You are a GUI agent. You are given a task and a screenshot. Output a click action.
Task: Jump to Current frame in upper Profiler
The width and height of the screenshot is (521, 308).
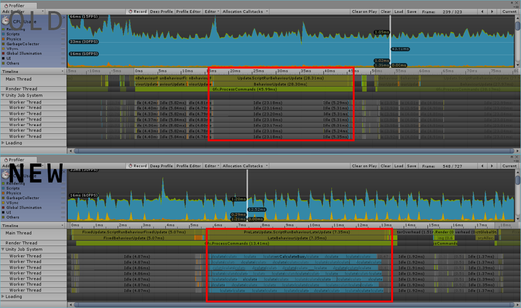509,12
